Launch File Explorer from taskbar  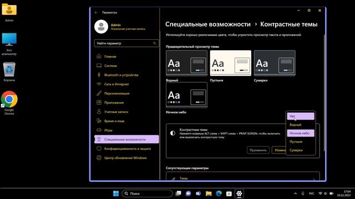pos(209,193)
